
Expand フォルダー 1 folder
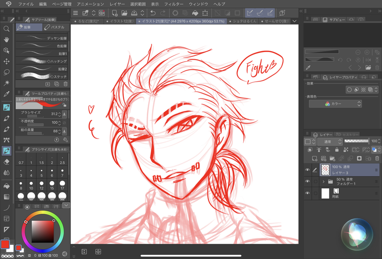324,182
